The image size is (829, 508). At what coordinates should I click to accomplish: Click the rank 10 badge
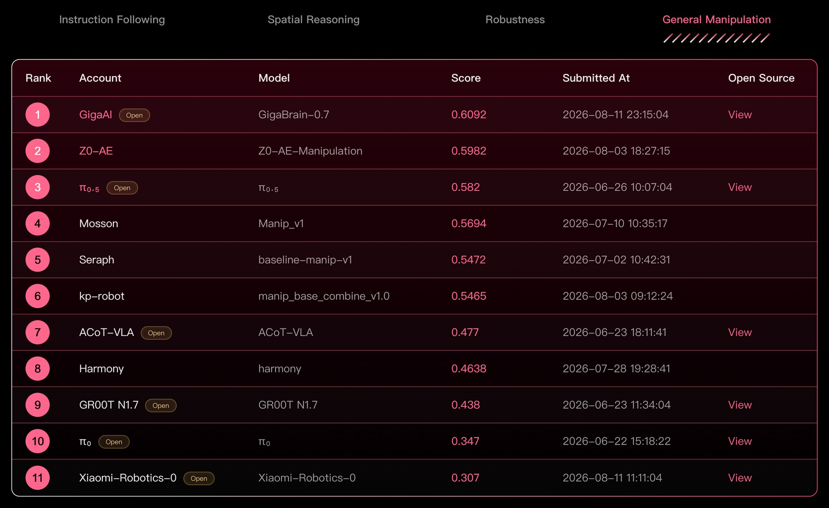[38, 441]
